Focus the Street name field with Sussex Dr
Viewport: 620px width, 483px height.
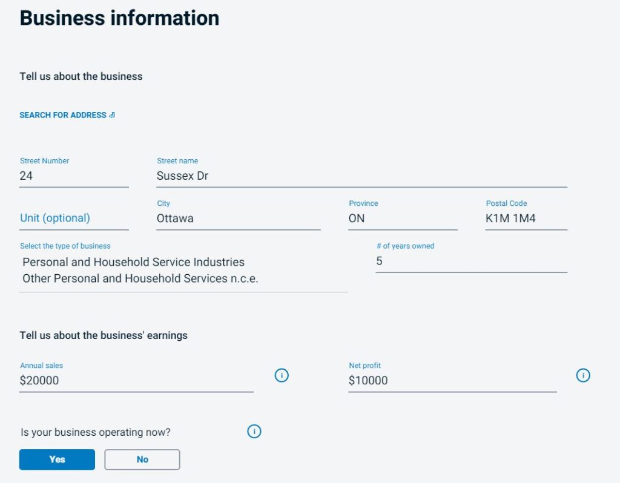(361, 176)
